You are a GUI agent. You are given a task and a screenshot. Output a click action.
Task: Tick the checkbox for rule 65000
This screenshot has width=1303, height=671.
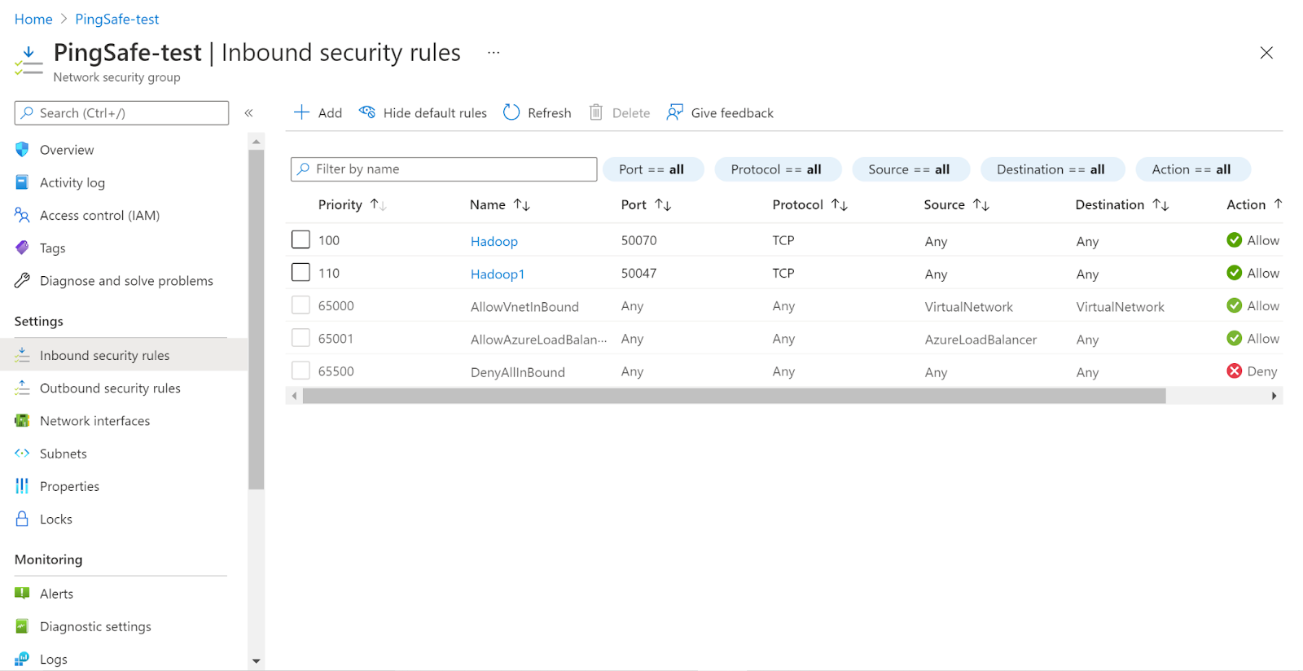[301, 305]
